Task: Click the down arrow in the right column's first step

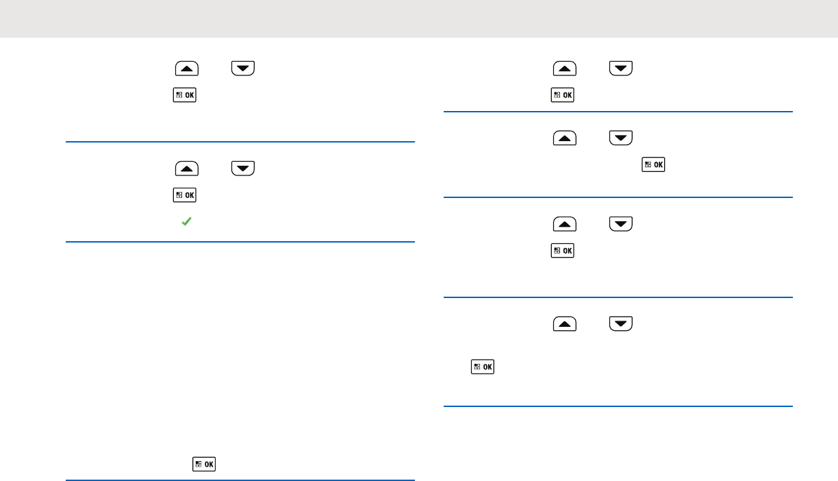Action: tap(620, 68)
